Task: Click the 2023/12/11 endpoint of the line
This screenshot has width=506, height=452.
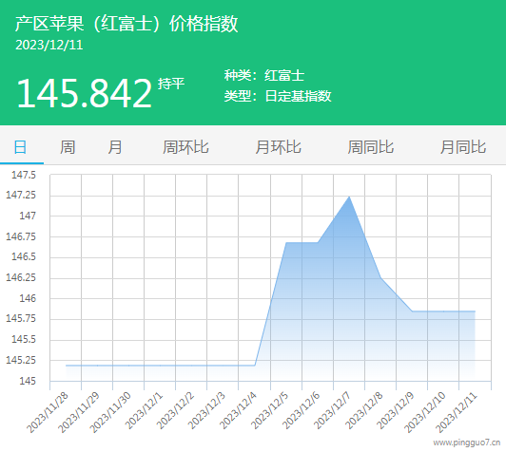Action: 475,311
